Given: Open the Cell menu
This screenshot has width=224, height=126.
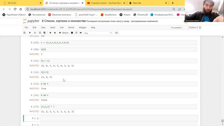Looking at the screenshot, I should (x=62, y=28).
